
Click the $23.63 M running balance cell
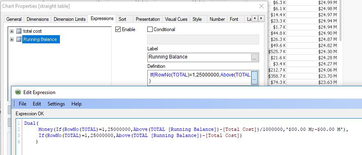click(x=328, y=82)
